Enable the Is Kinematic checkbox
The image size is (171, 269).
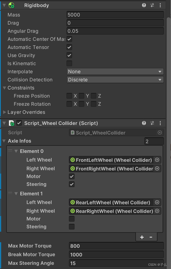coord(69,64)
